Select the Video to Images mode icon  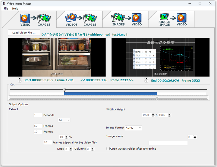[35, 19]
